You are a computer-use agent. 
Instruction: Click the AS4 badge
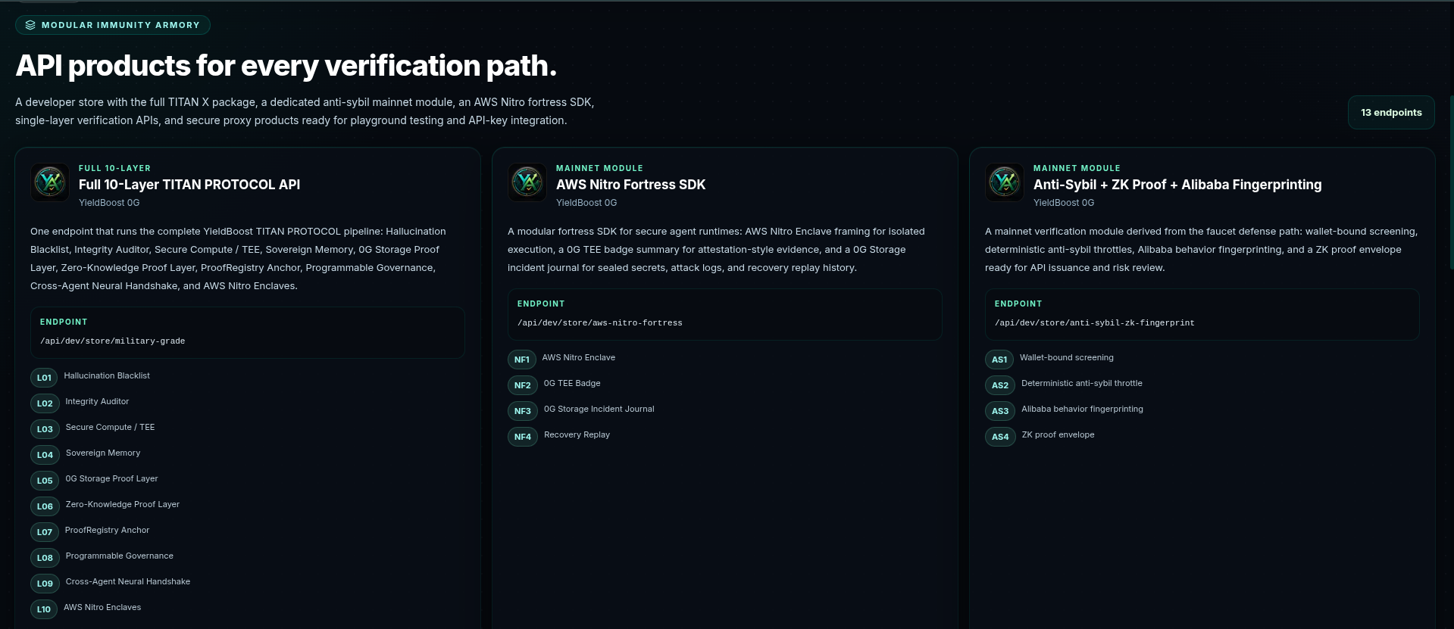point(1000,437)
